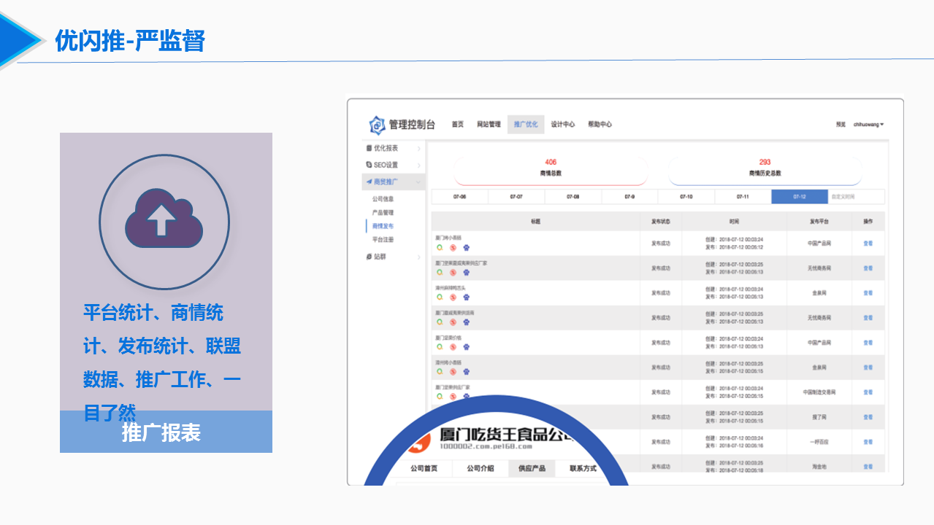Click green search icon under 厦门烤小香肠

click(x=440, y=247)
